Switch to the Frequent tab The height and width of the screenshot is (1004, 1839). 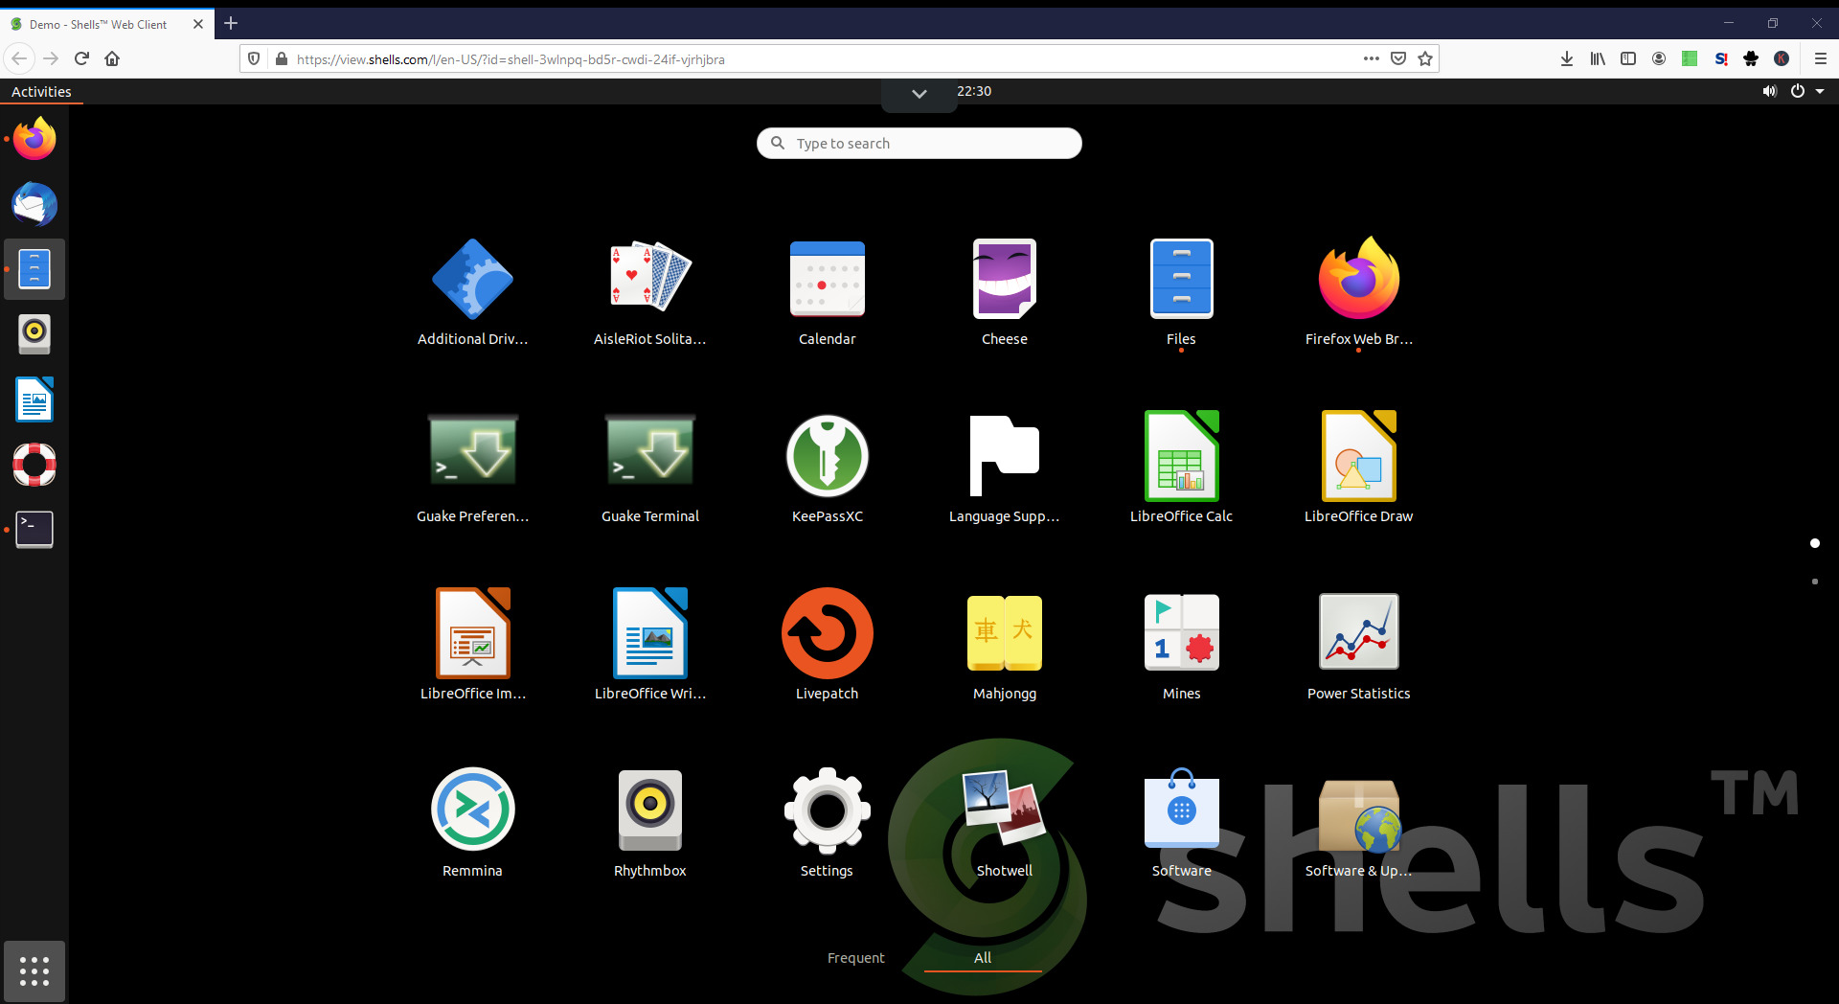[855, 958]
